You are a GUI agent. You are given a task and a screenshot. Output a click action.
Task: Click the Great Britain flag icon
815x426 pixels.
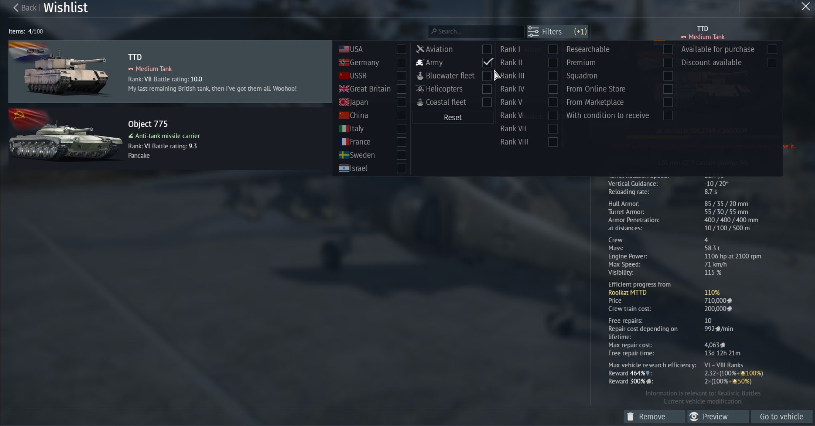coord(344,89)
